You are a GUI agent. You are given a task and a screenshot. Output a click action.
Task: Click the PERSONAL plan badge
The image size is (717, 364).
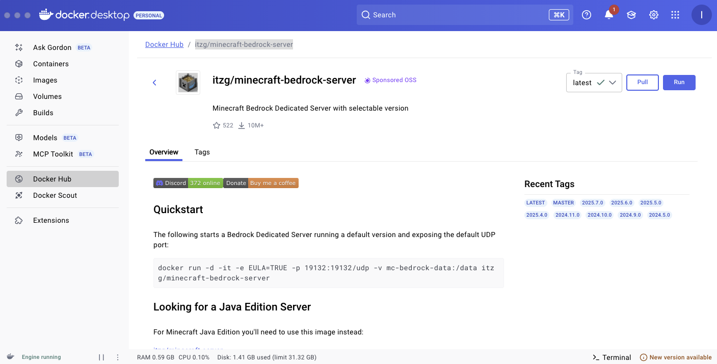point(149,15)
